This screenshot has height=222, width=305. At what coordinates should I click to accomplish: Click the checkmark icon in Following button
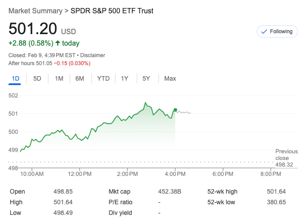(x=264, y=31)
